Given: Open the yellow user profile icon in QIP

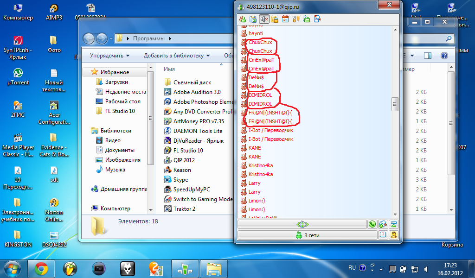Looking at the screenshot, I should tap(393, 235).
